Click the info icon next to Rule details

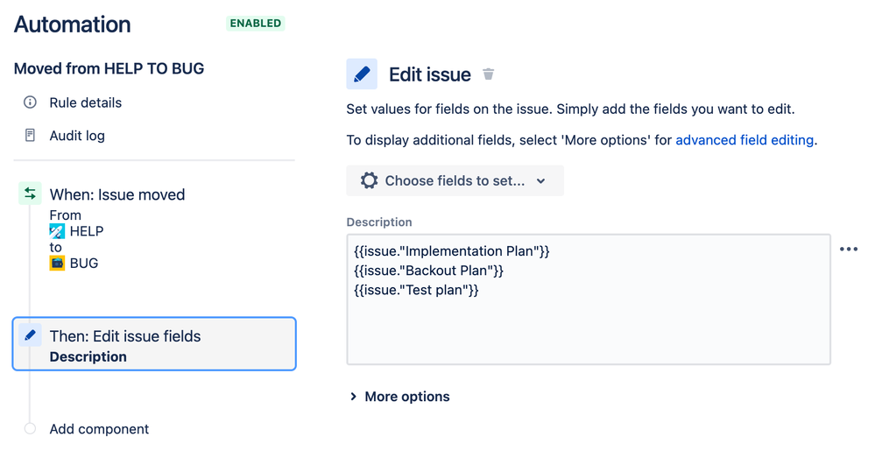31,102
